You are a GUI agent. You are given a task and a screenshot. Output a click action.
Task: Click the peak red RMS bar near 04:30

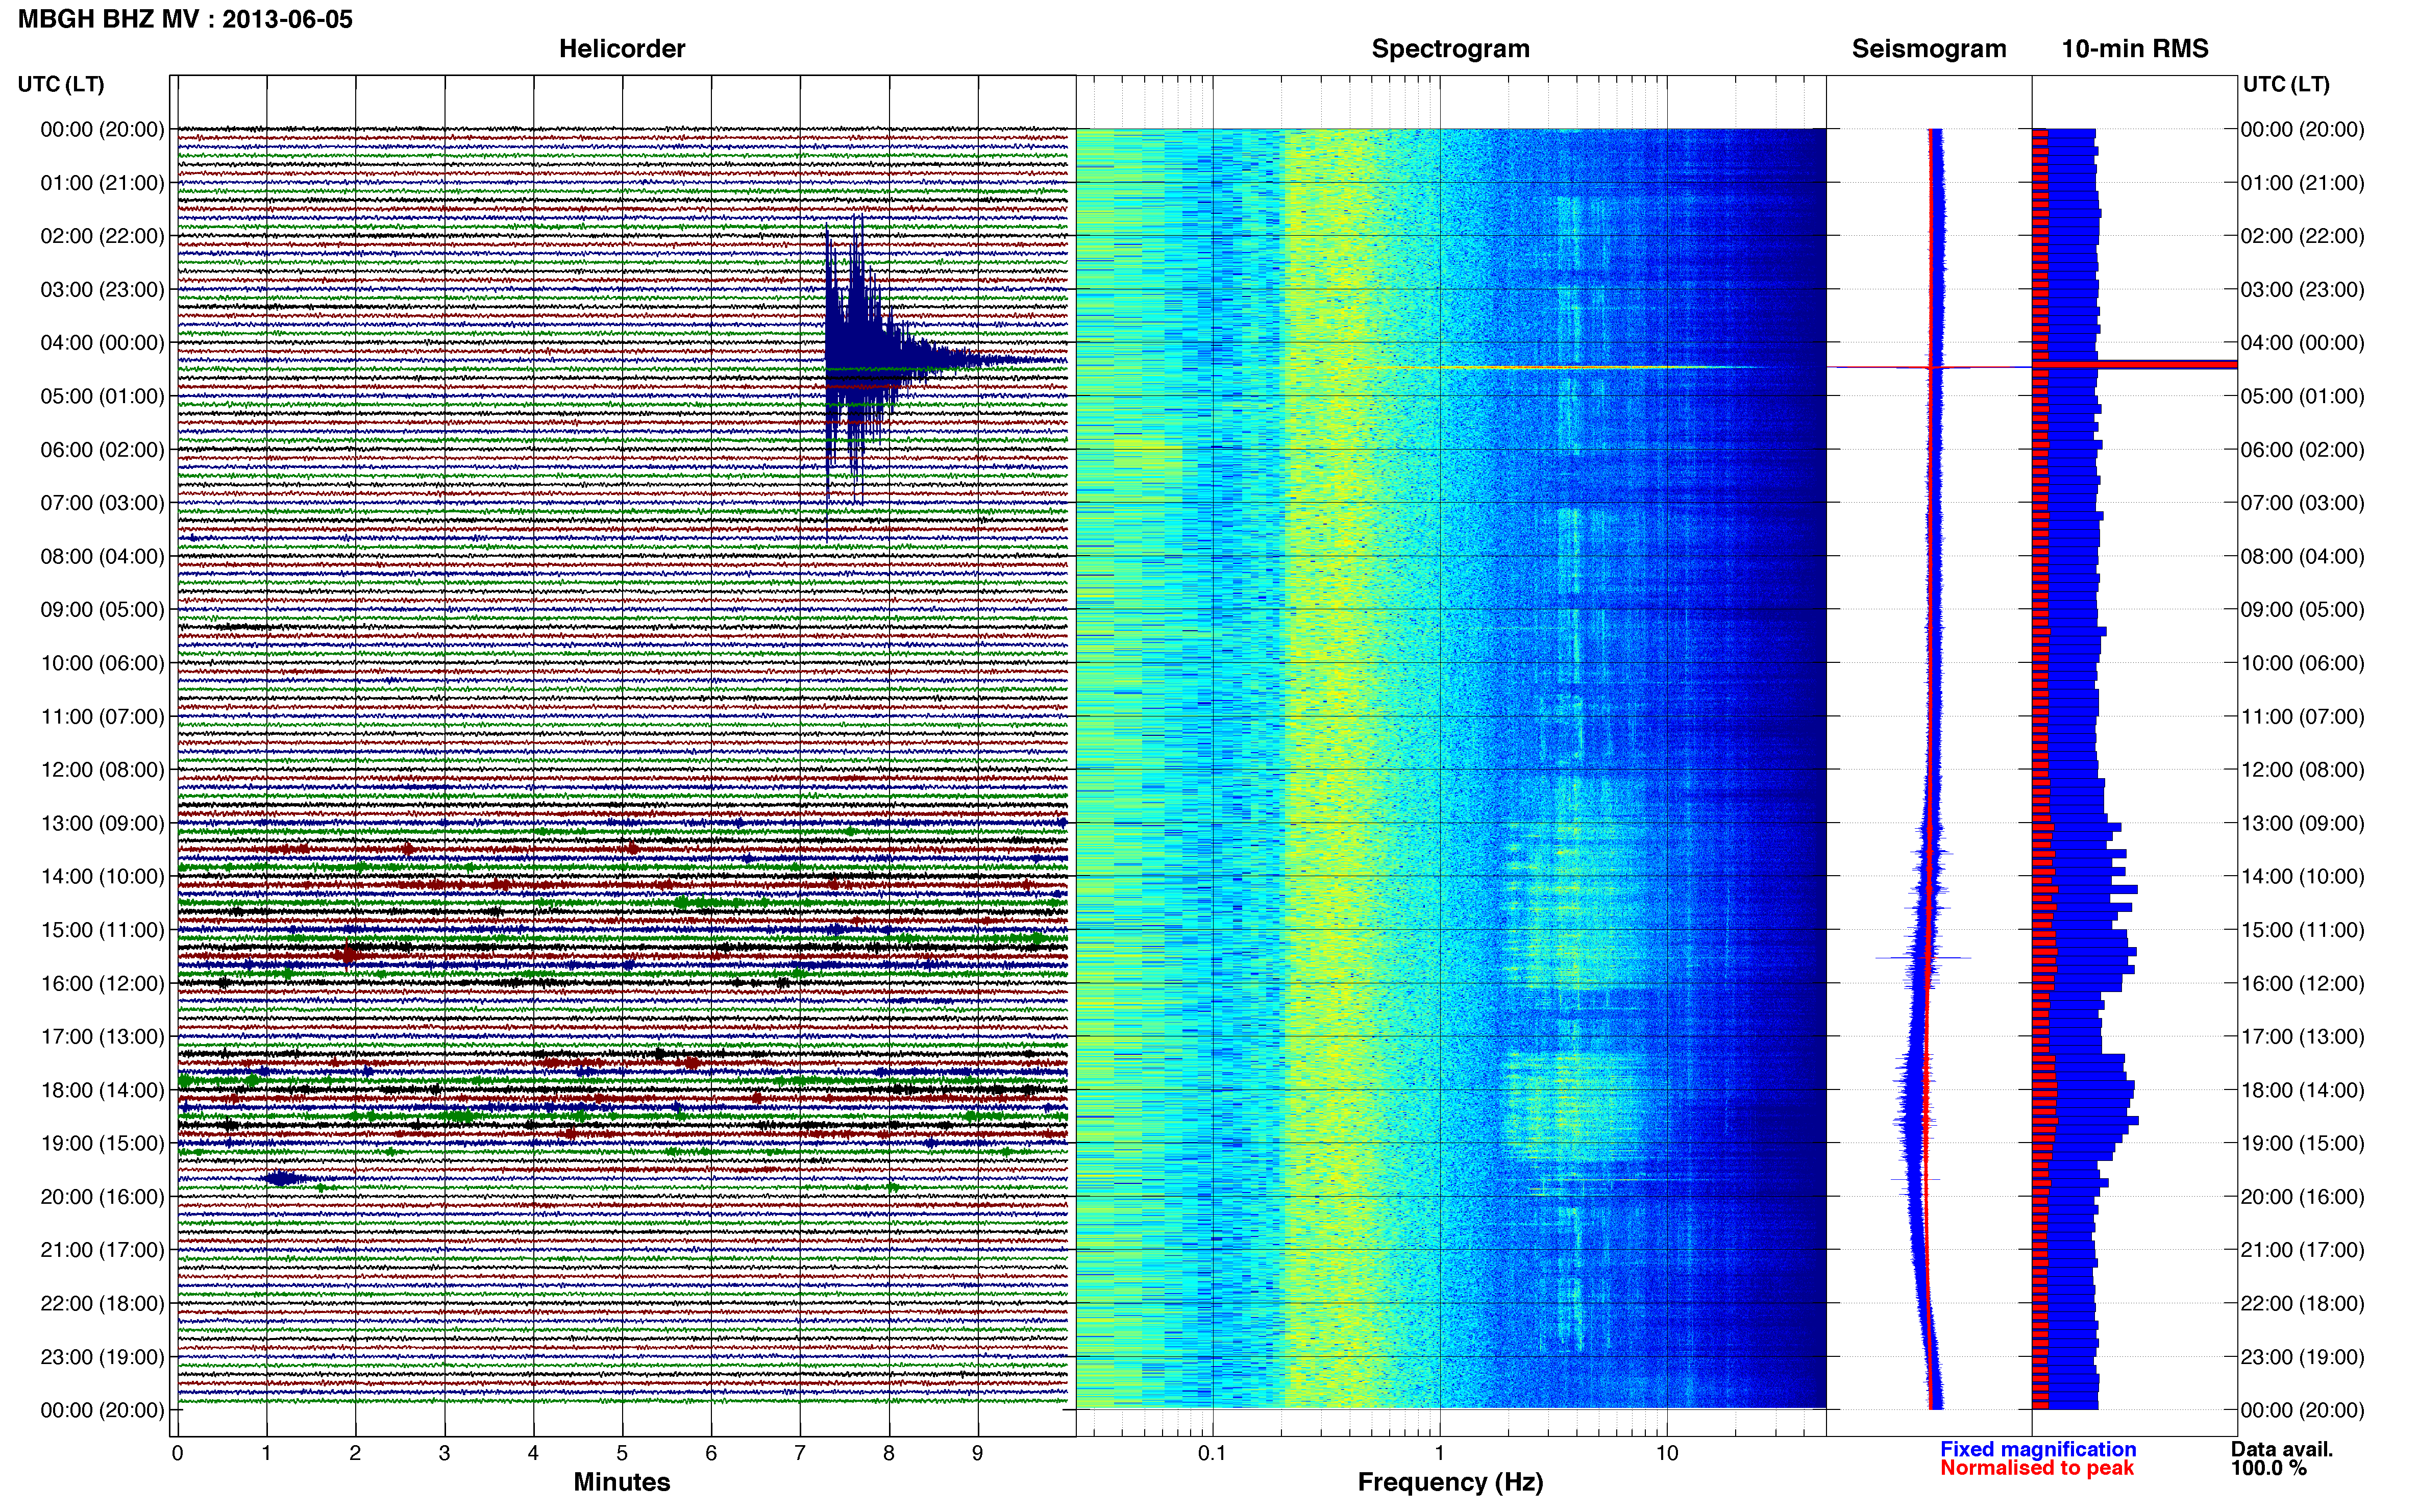coord(2134,365)
